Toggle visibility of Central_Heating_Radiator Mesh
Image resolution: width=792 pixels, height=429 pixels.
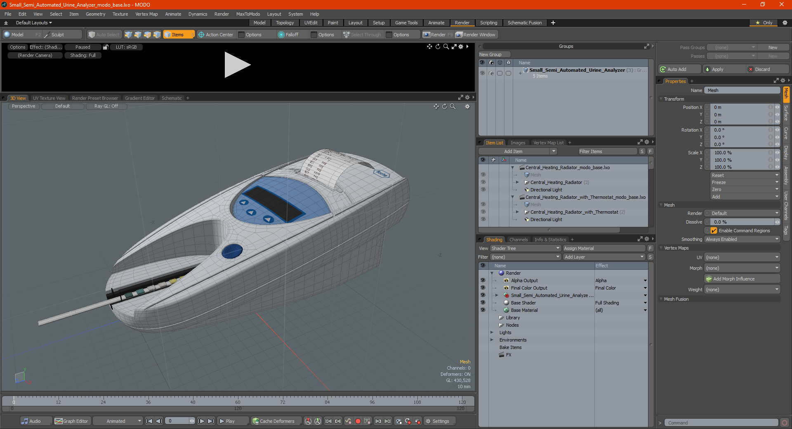click(483, 175)
